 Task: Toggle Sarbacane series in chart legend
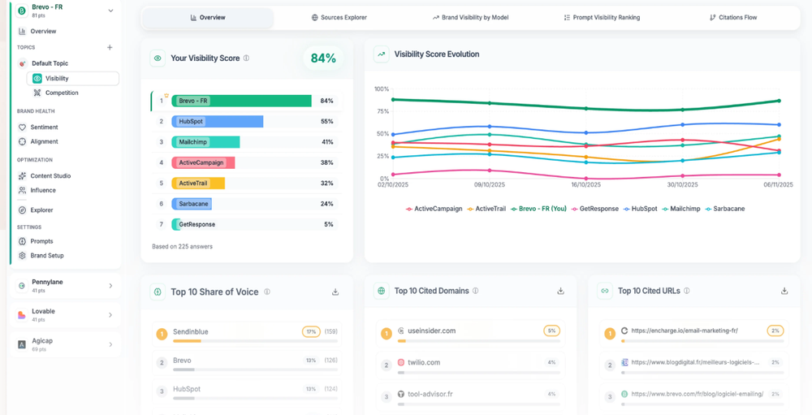(x=724, y=208)
